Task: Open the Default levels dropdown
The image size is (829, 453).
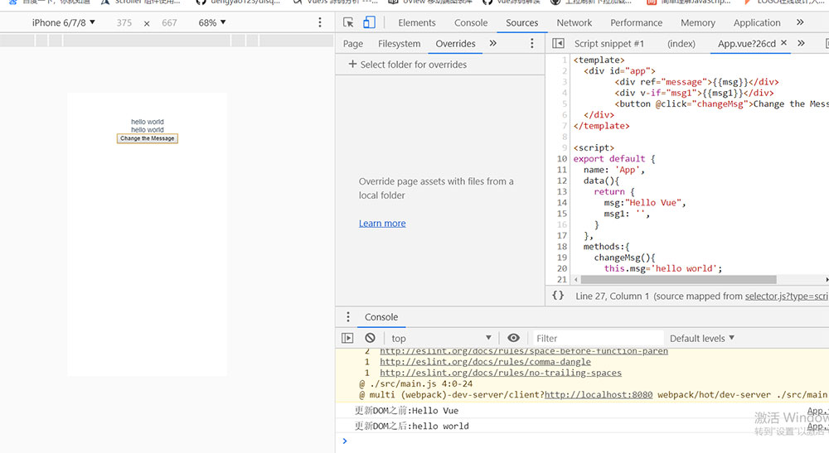Action: 702,338
